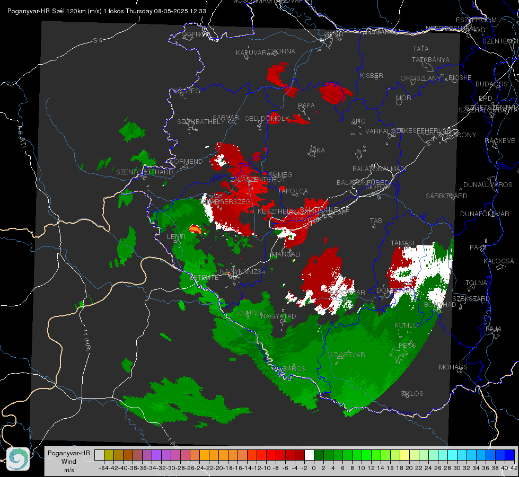This screenshot has width=519, height=477.
Task: Pick the yellow legend swatch between 18 and 20
Action: tap(405, 455)
